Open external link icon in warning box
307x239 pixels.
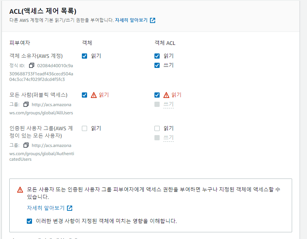tap(70, 208)
